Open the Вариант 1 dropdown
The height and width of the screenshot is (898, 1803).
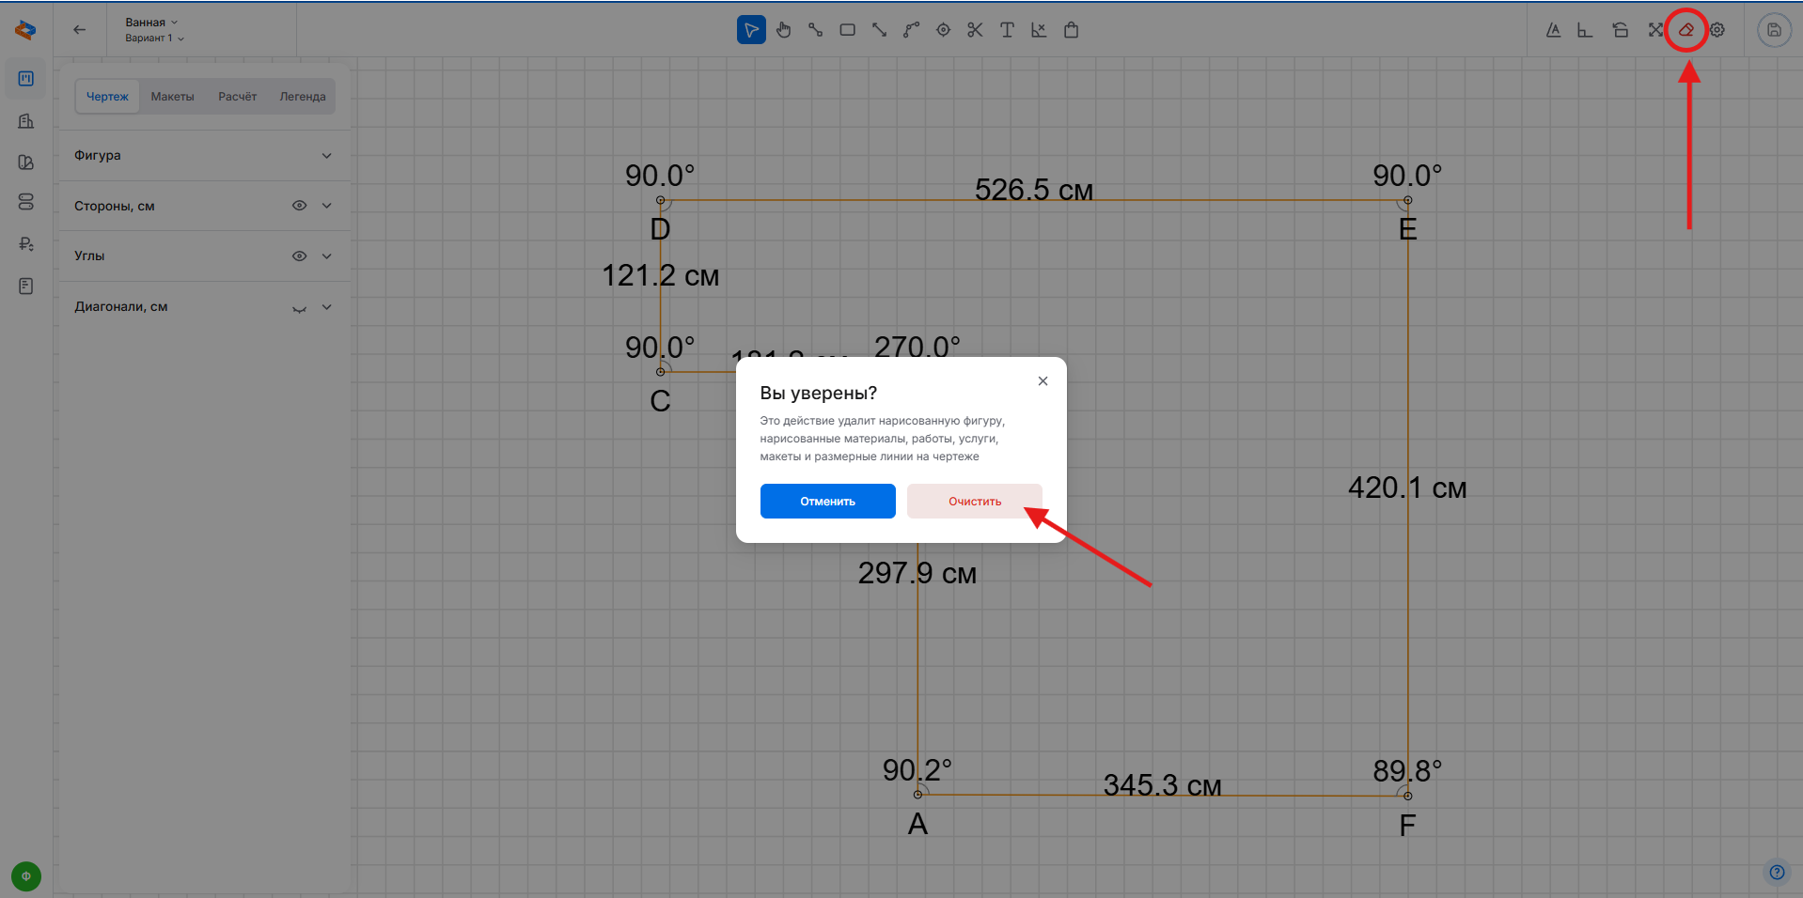click(154, 39)
